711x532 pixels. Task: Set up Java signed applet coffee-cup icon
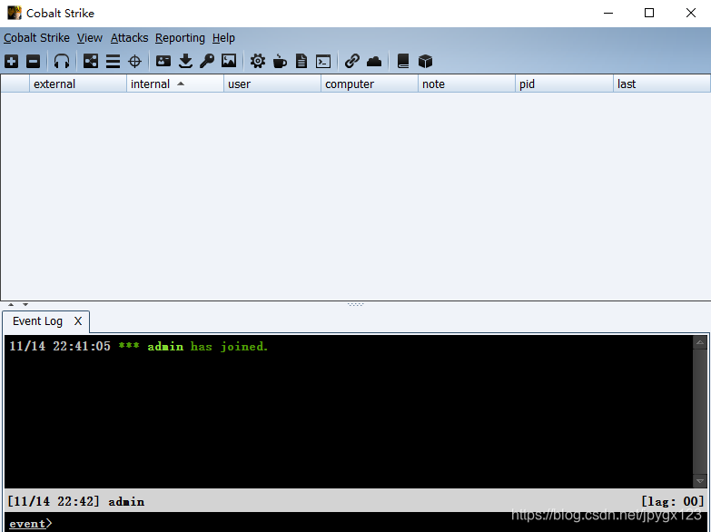pyautogui.click(x=280, y=61)
